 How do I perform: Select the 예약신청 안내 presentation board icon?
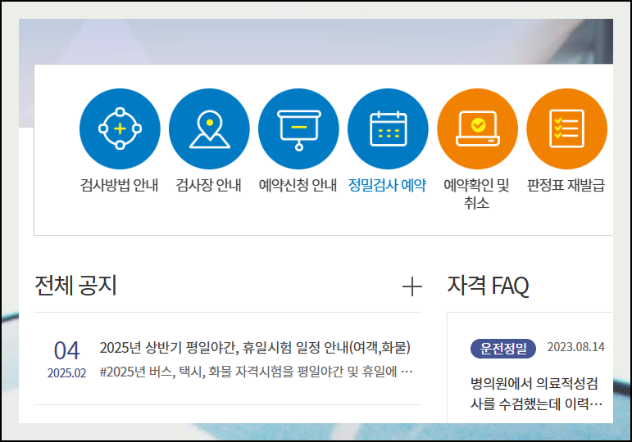pyautogui.click(x=298, y=129)
